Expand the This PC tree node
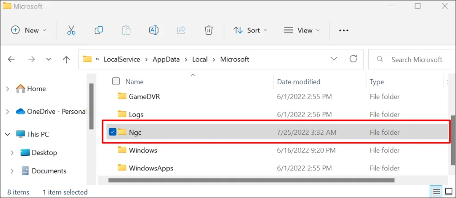The image size is (456, 198). 8,134
